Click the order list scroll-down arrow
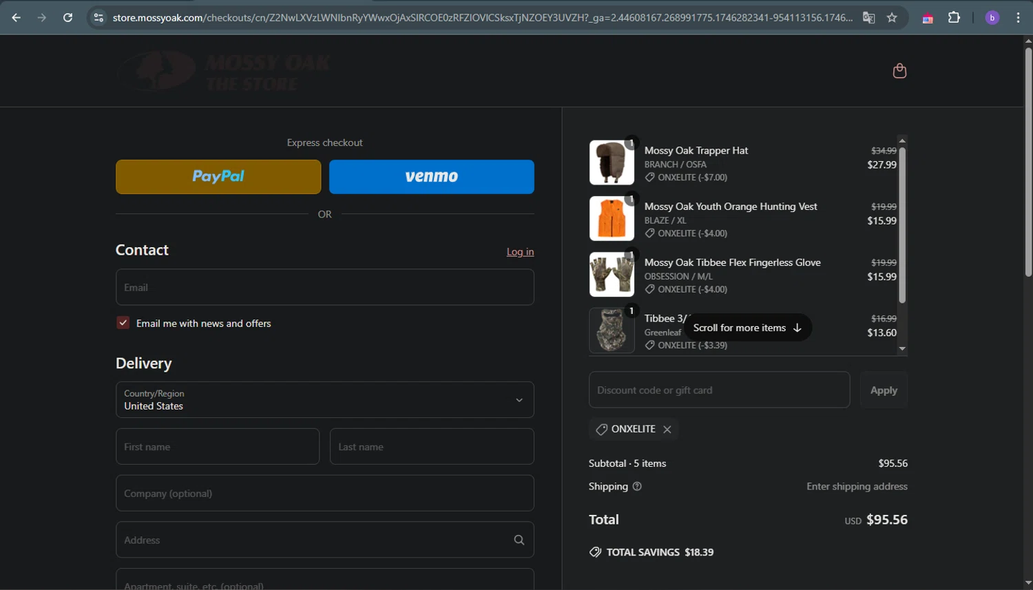The height and width of the screenshot is (590, 1033). tap(902, 349)
